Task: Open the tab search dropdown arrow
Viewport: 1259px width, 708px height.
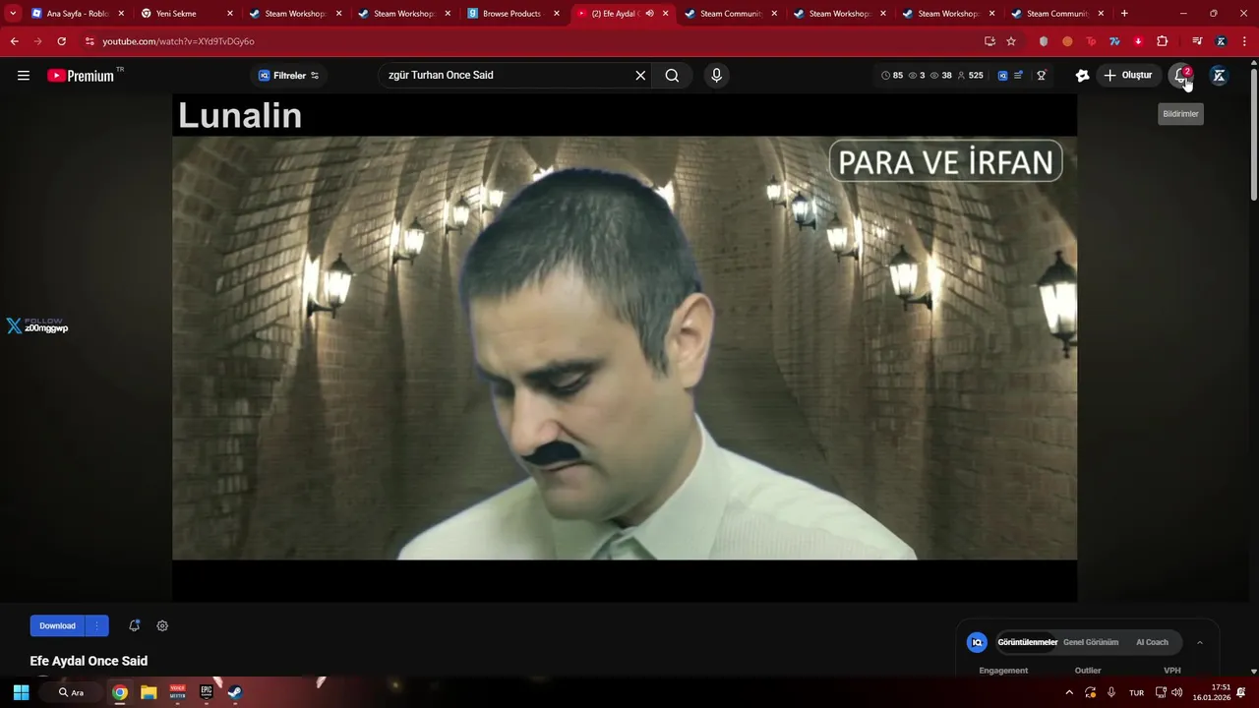Action: click(13, 14)
